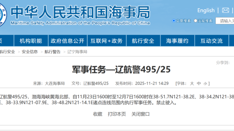Switch to English version link
The height and width of the screenshot is (131, 234).
pos(206,11)
